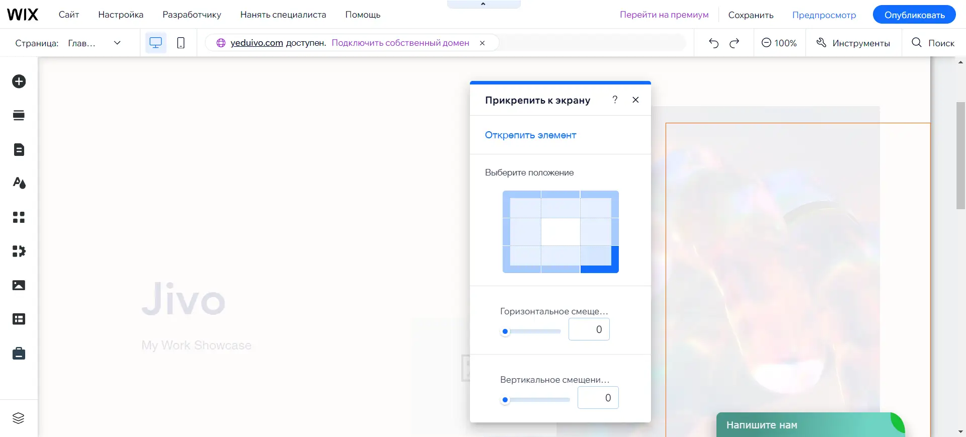Select top-left pin position in grid
The width and height of the screenshot is (966, 437).
pyautogui.click(x=522, y=204)
